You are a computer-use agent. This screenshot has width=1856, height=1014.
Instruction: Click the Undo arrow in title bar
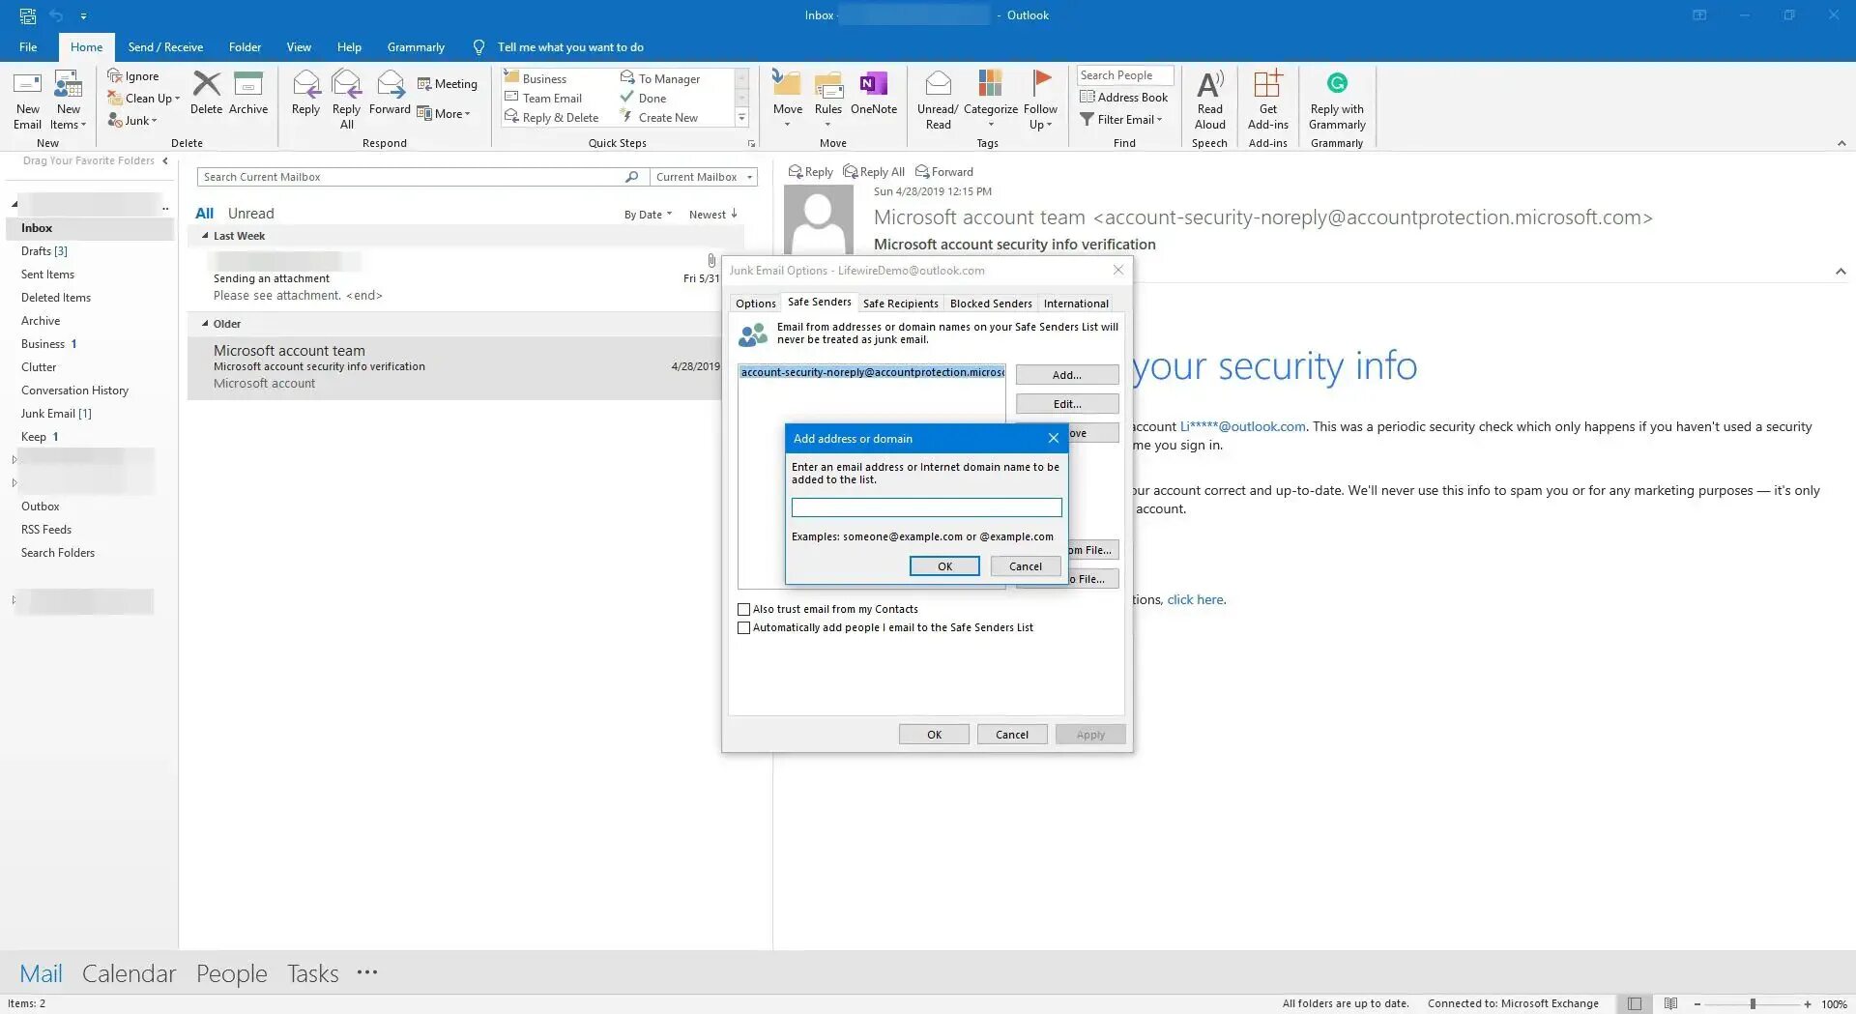(x=56, y=15)
